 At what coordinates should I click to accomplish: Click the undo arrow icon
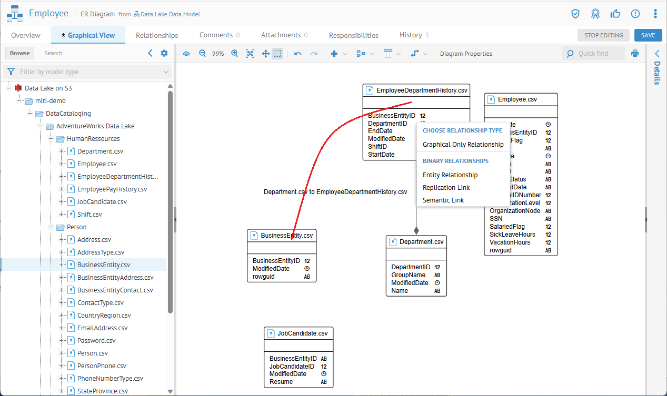298,54
